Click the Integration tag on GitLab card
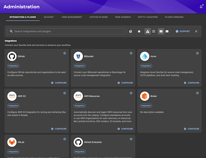 coord(13,152)
